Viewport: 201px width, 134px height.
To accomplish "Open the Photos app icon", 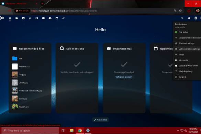I will click(x=23, y=18).
